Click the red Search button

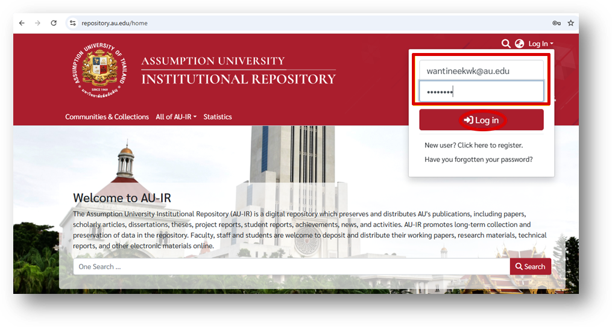(x=530, y=267)
